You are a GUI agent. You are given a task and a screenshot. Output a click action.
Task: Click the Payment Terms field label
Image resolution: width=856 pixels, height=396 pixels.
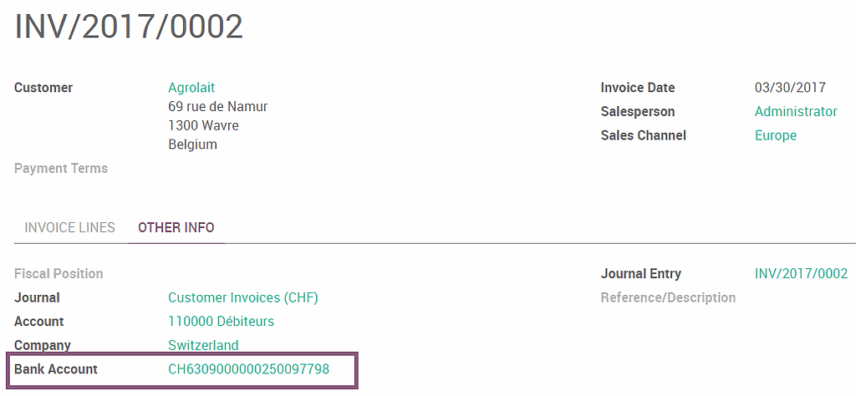coord(61,169)
